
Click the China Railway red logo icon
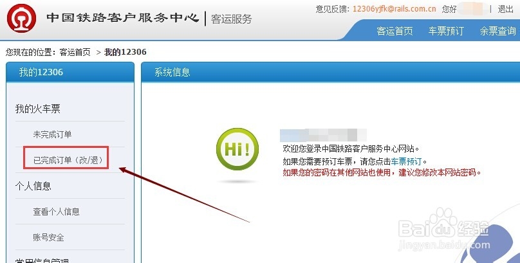tap(21, 18)
